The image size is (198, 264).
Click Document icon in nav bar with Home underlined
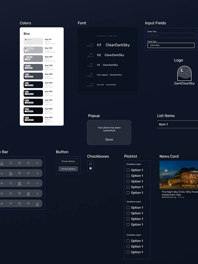pos(28,163)
